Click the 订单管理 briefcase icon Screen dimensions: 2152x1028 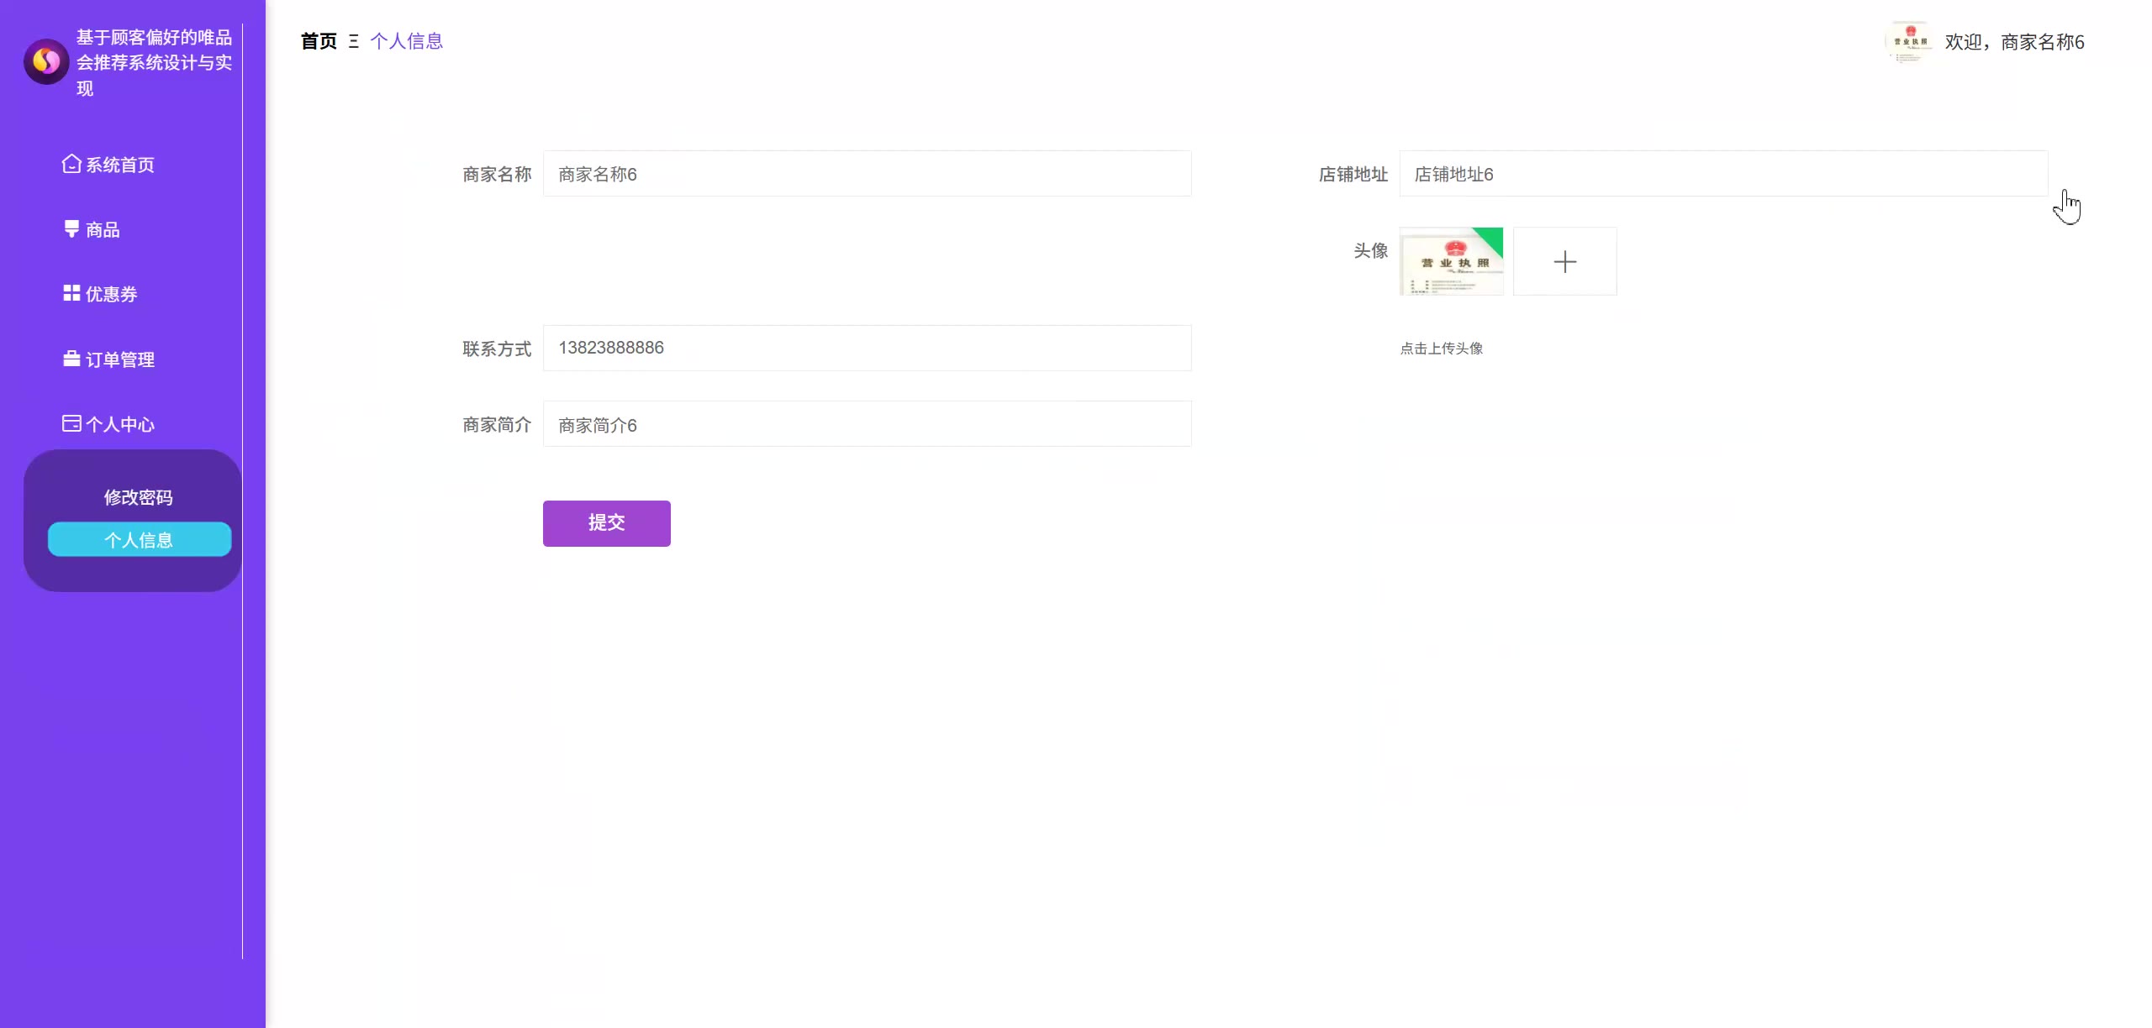point(71,359)
